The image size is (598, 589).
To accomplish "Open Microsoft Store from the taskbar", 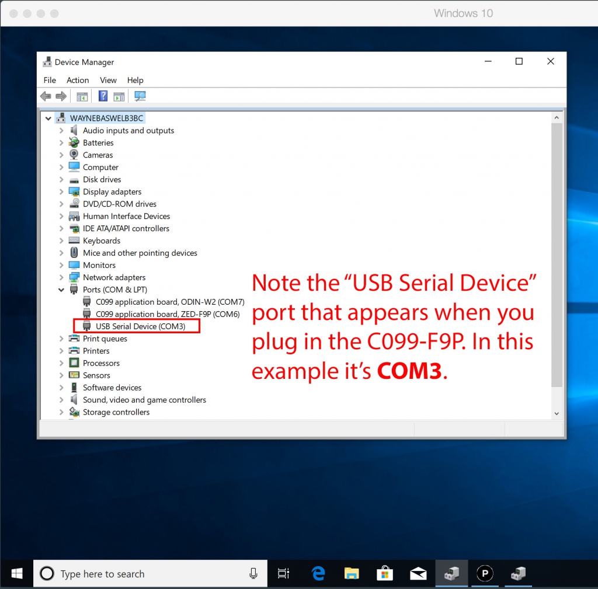I will coord(385,573).
